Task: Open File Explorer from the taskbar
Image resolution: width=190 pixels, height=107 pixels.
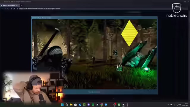Action: [71, 105]
